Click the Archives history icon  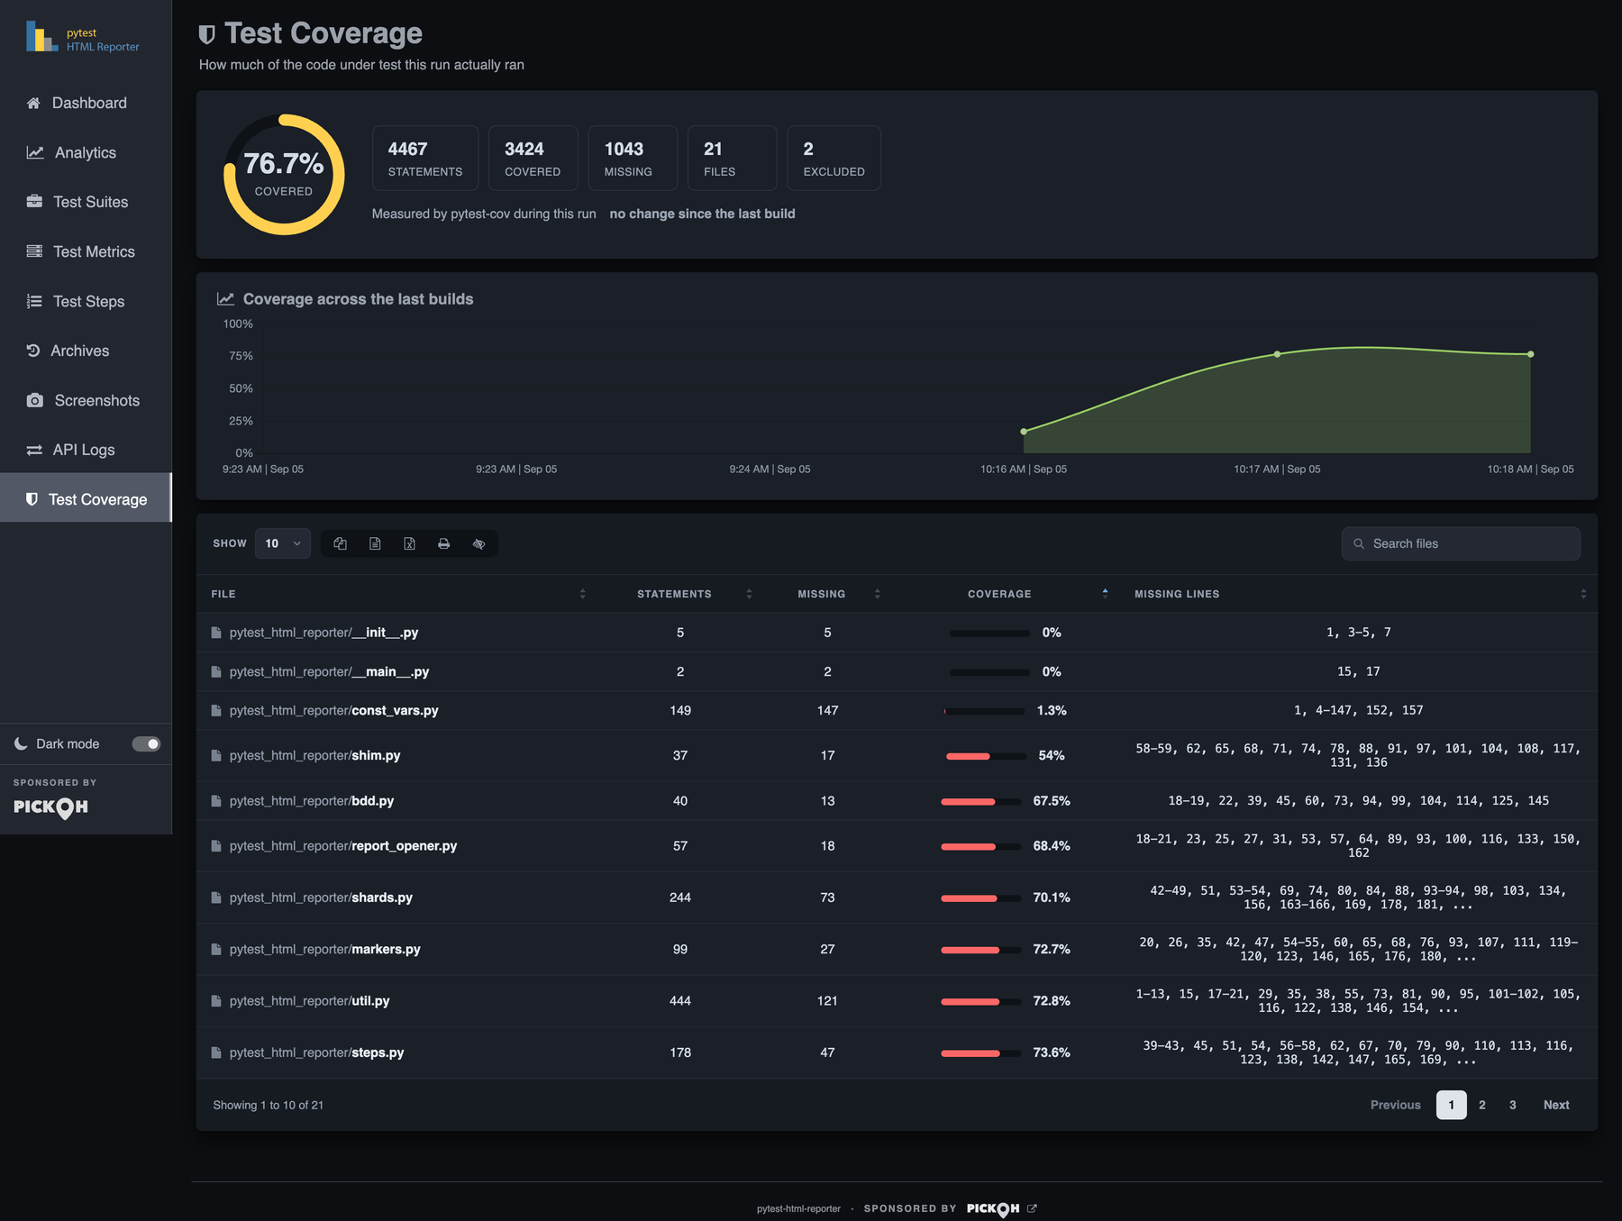[33, 351]
